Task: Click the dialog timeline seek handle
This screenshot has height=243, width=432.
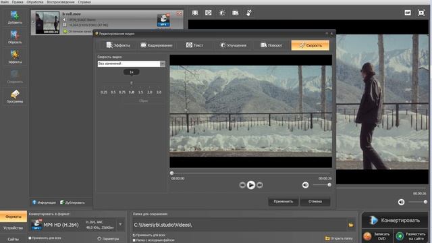Action: click(x=172, y=173)
